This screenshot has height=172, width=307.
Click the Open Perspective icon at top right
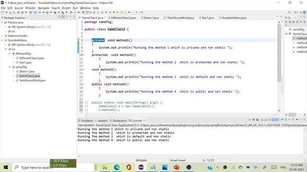click(x=295, y=12)
